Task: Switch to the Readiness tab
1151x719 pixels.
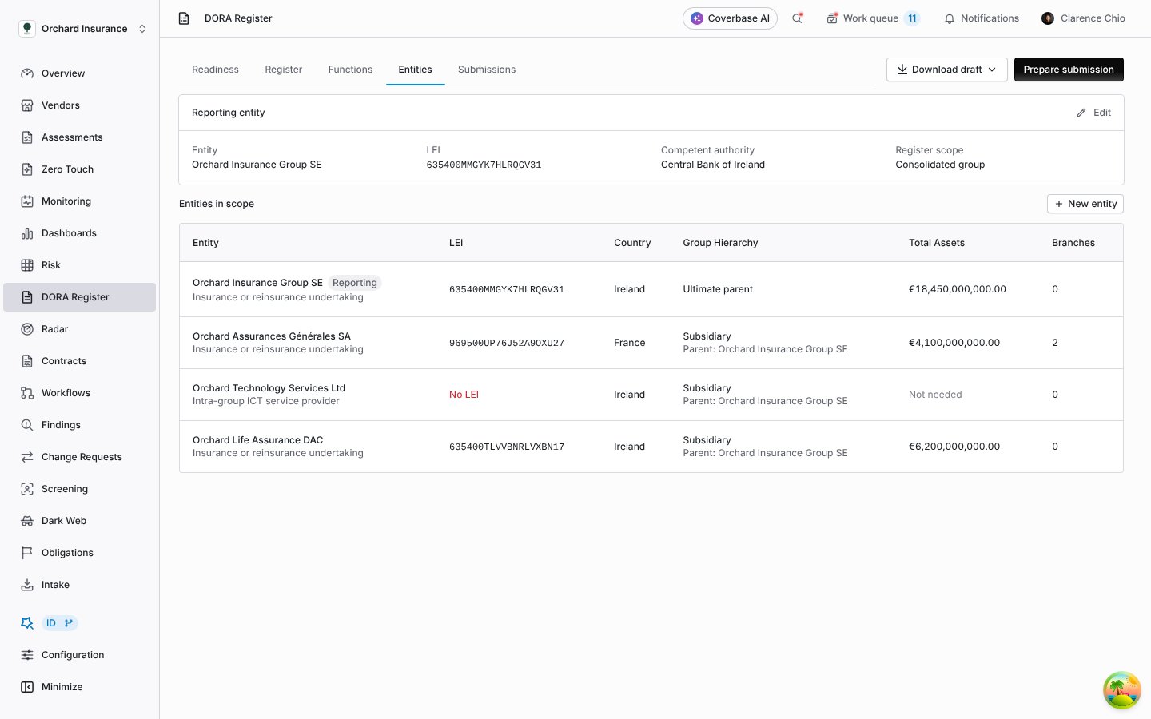Action: pos(215,70)
